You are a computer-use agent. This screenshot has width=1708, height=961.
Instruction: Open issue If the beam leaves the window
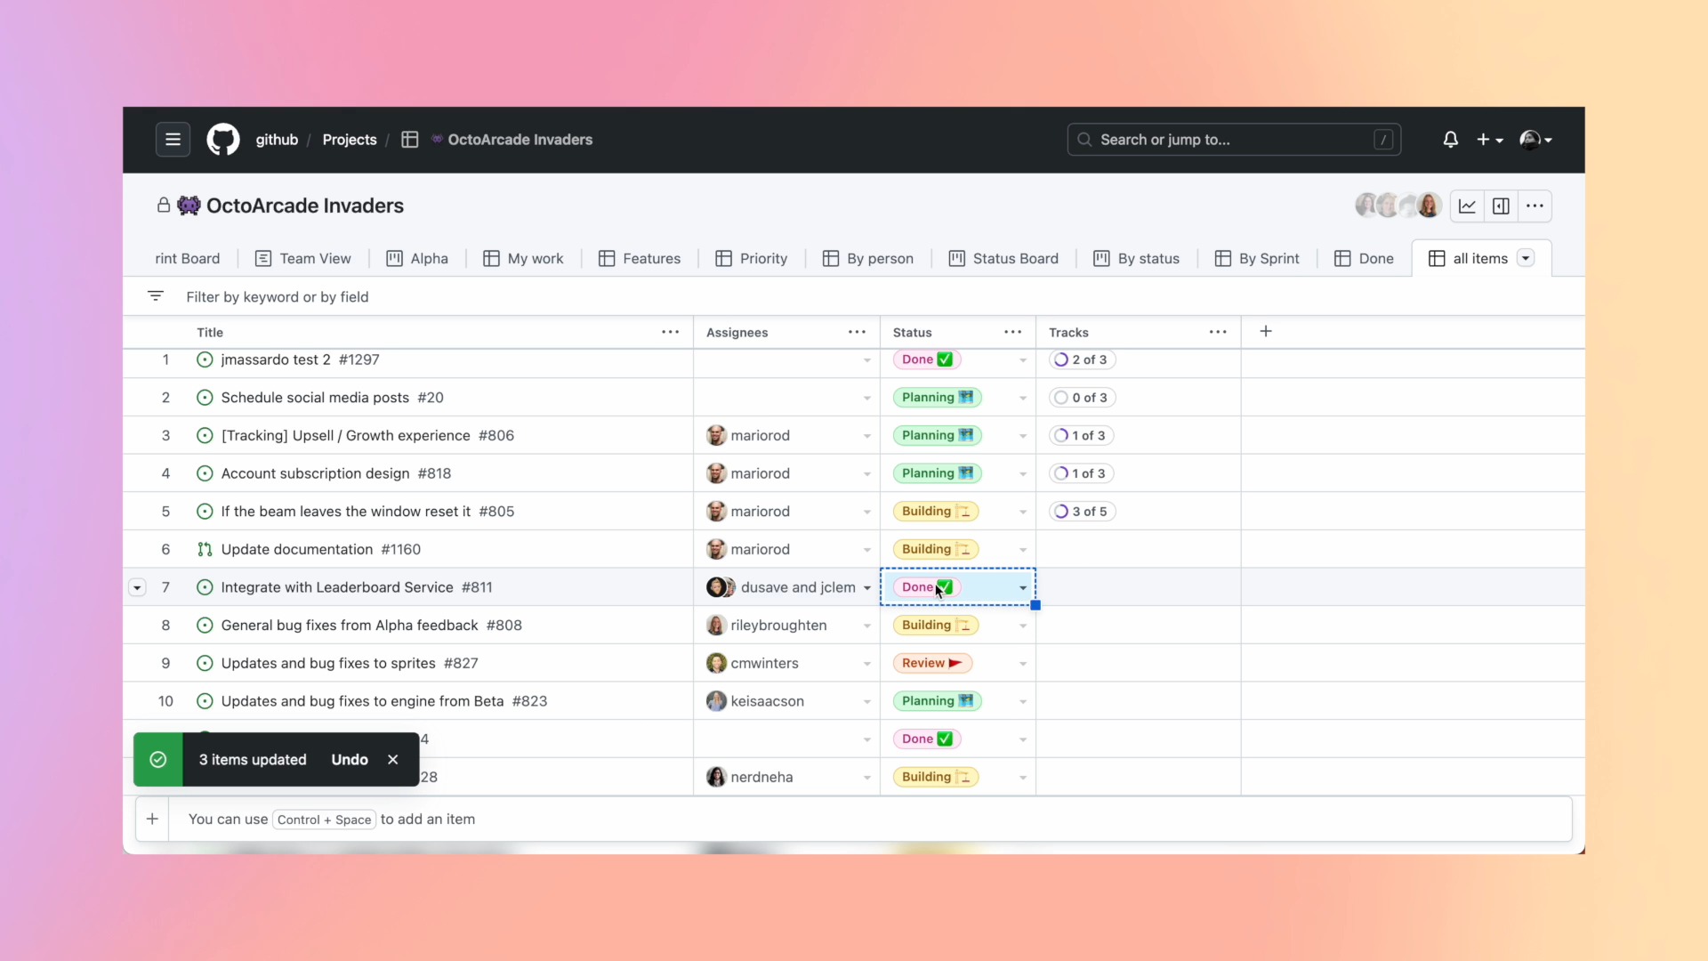coord(367,512)
